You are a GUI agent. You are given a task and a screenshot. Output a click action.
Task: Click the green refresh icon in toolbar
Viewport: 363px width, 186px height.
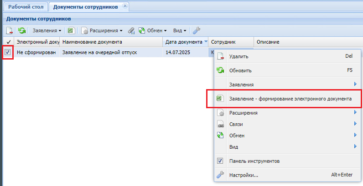[21, 30]
